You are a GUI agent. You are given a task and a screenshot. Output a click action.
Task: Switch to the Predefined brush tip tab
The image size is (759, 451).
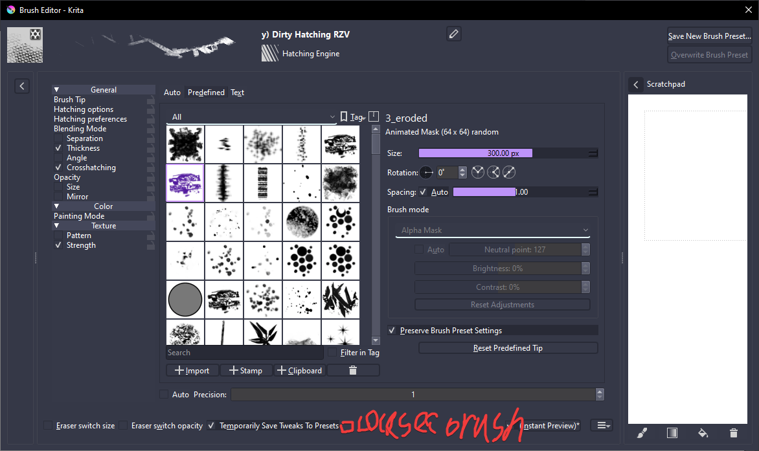(206, 93)
